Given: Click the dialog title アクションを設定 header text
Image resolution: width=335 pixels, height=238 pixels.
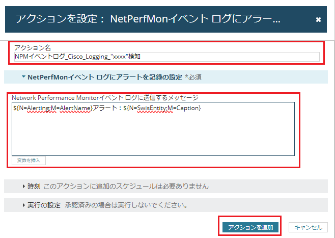Looking at the screenshot, I should [148, 19].
